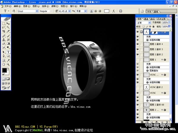The height and width of the screenshot is (133, 178).
Task: Select the Rectangular Marquee tool
Action: pyautogui.click(x=4, y=24)
